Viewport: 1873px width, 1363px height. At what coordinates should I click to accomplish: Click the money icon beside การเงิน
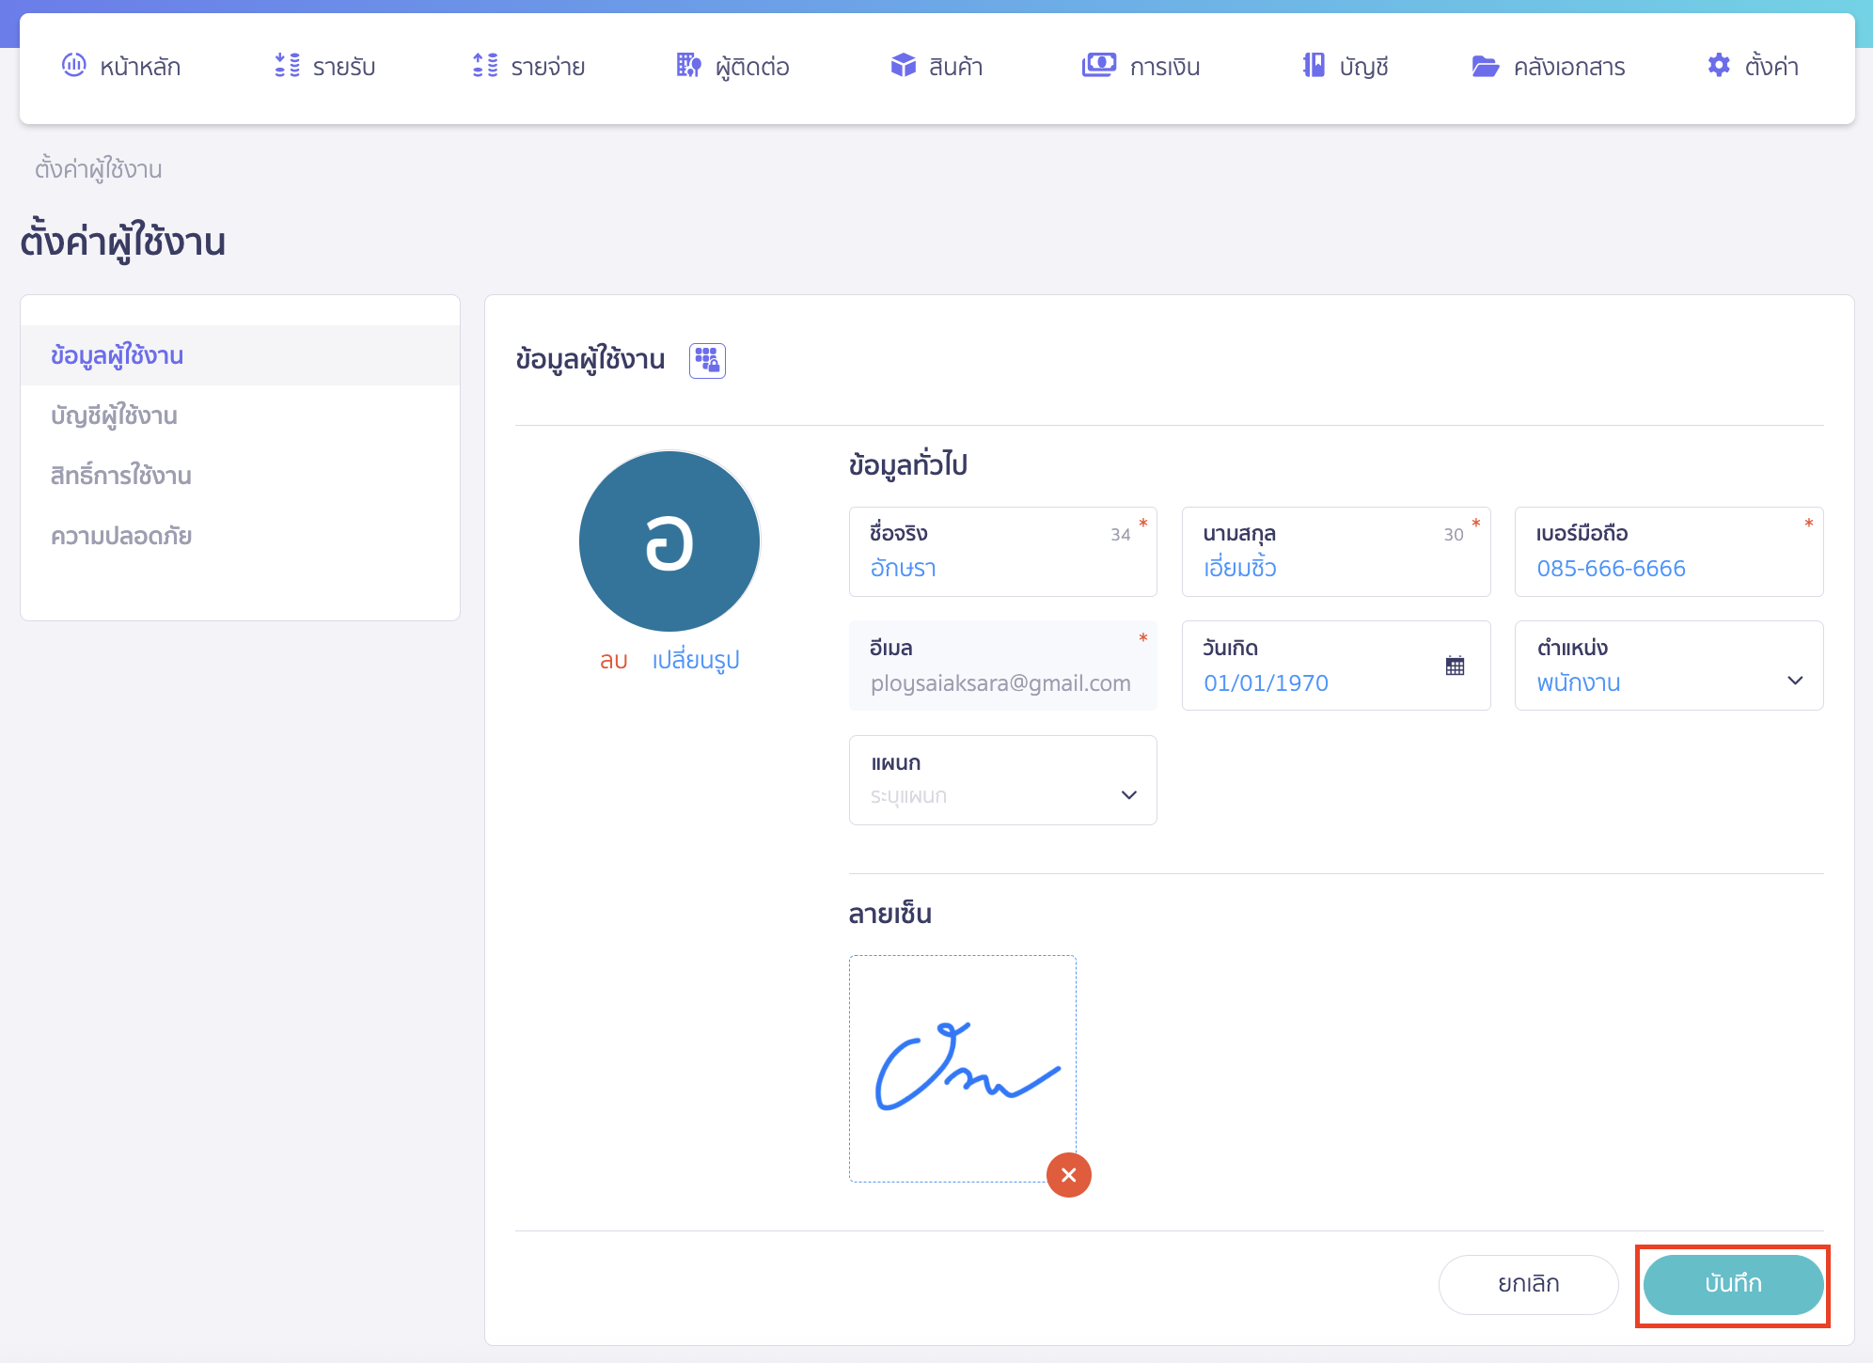[x=1098, y=66]
